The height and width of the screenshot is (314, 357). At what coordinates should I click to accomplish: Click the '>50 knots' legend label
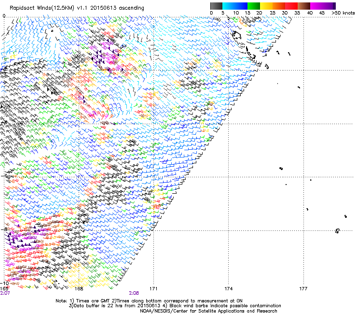[x=343, y=13]
